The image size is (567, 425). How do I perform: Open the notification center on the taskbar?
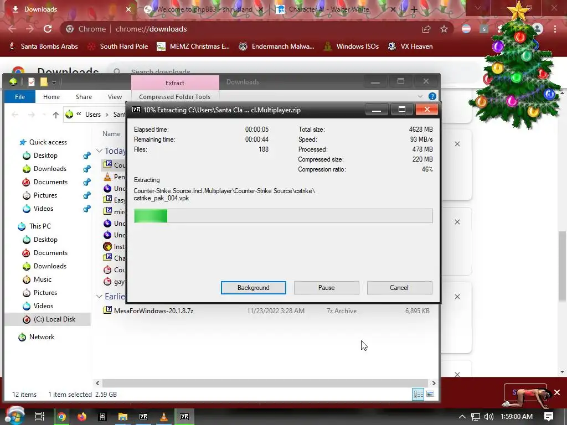coord(549,416)
